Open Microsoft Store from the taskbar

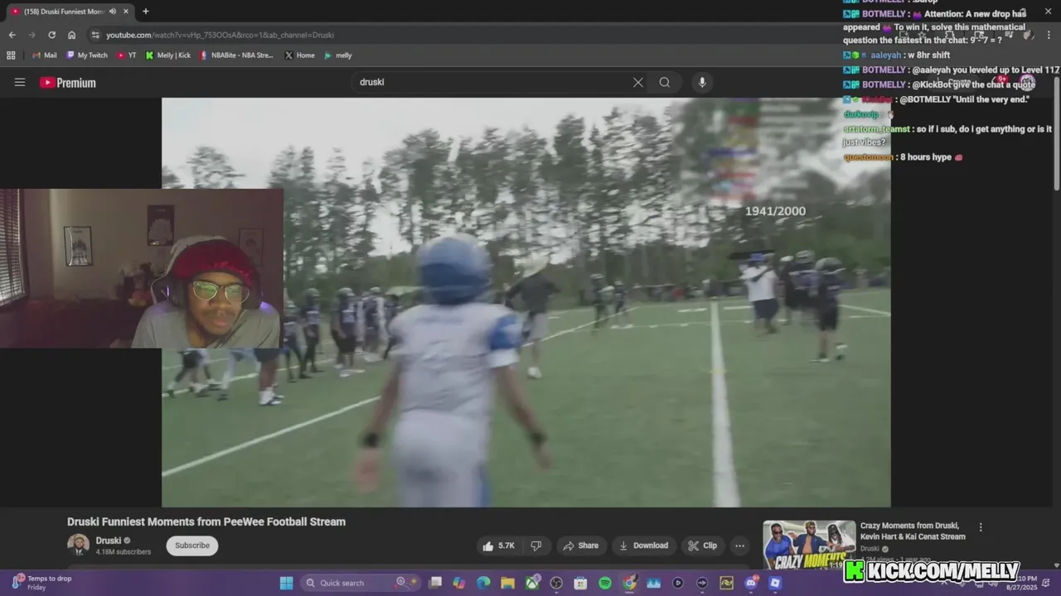(x=581, y=583)
